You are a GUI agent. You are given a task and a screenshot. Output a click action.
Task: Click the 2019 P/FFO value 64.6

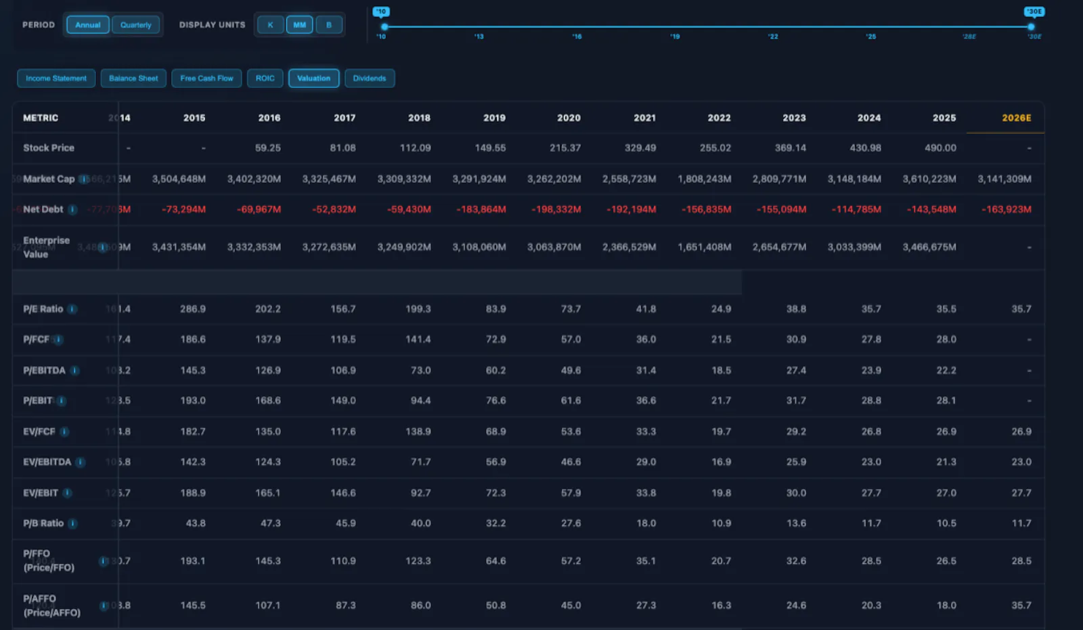[495, 561]
